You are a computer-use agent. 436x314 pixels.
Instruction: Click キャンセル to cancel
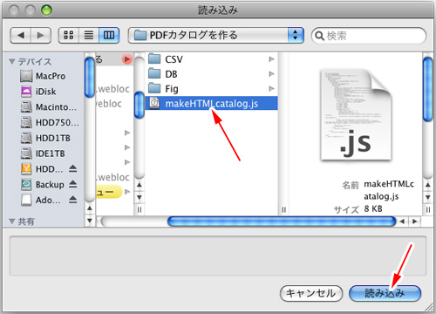311,293
